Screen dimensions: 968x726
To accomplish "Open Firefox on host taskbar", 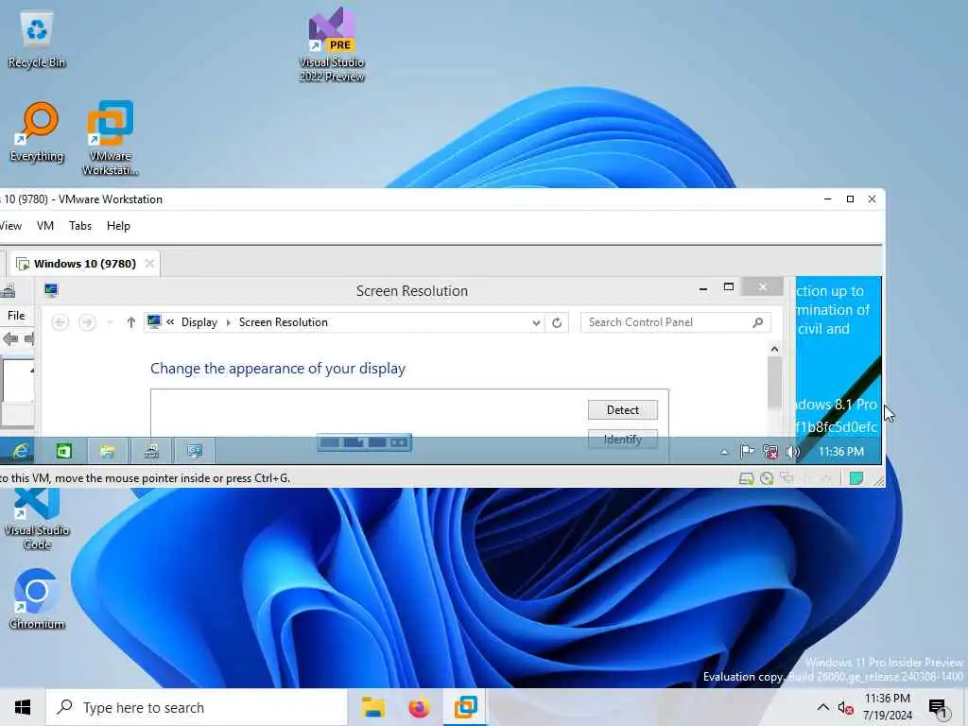I will 419,707.
